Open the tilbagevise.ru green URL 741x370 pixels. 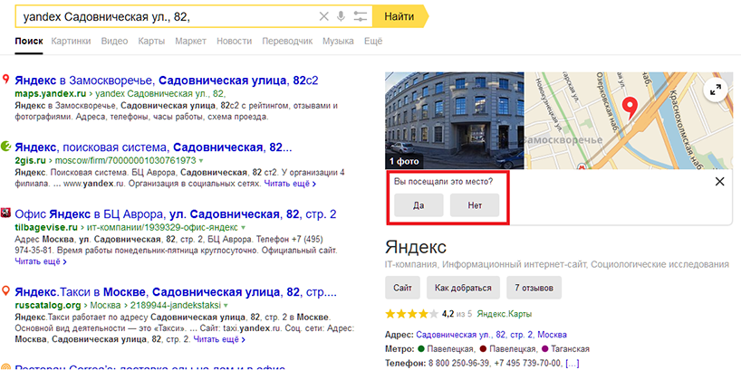coord(46,227)
